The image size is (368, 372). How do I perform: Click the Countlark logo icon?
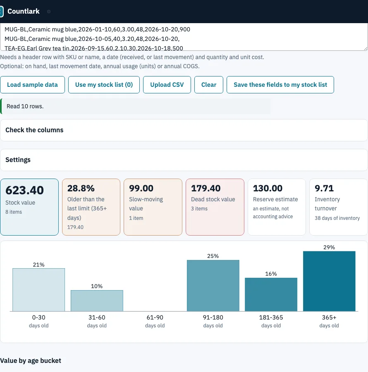(1, 12)
